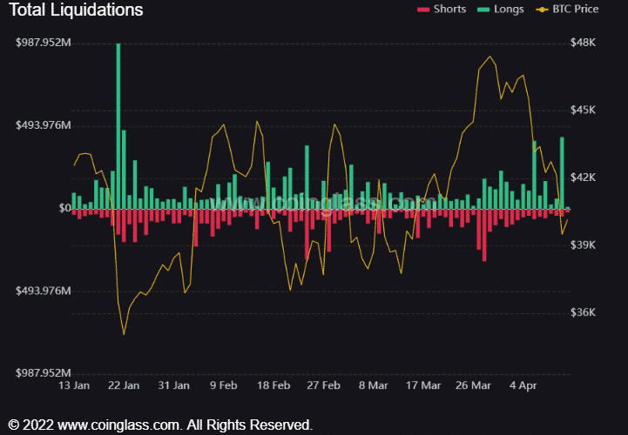Click the 26 Mar x-axis label
The image size is (628, 435).
(x=473, y=385)
